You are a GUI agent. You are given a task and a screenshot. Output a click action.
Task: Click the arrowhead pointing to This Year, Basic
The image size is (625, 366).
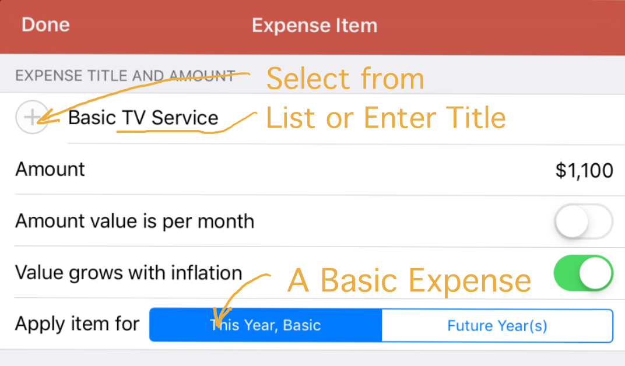click(217, 322)
